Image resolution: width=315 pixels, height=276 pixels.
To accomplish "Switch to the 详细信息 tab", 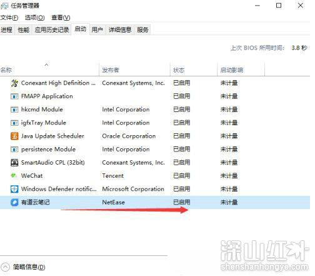I will coord(120,30).
